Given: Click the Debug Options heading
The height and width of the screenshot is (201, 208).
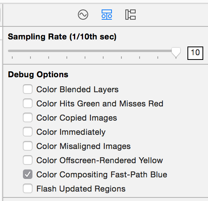Looking at the screenshot, I should (38, 75).
